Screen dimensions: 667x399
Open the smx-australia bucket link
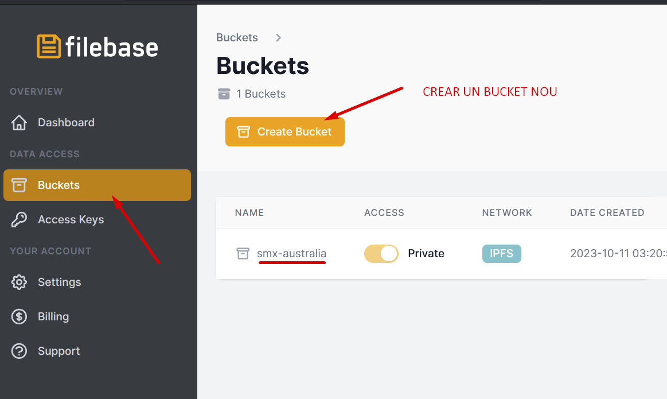pos(291,253)
